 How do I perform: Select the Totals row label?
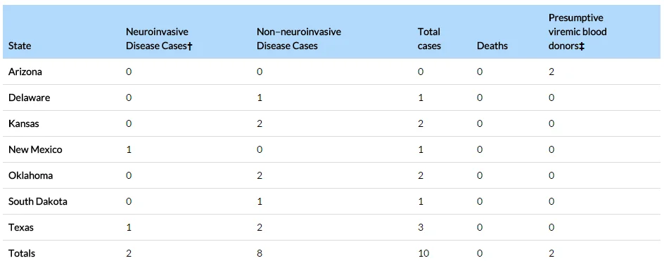pos(22,254)
